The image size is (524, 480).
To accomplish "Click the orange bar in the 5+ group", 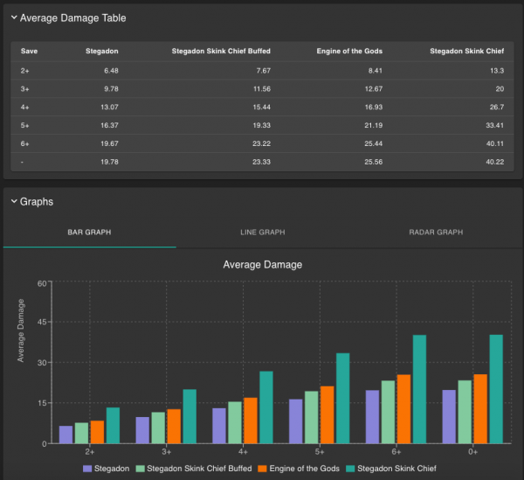I will click(x=327, y=414).
